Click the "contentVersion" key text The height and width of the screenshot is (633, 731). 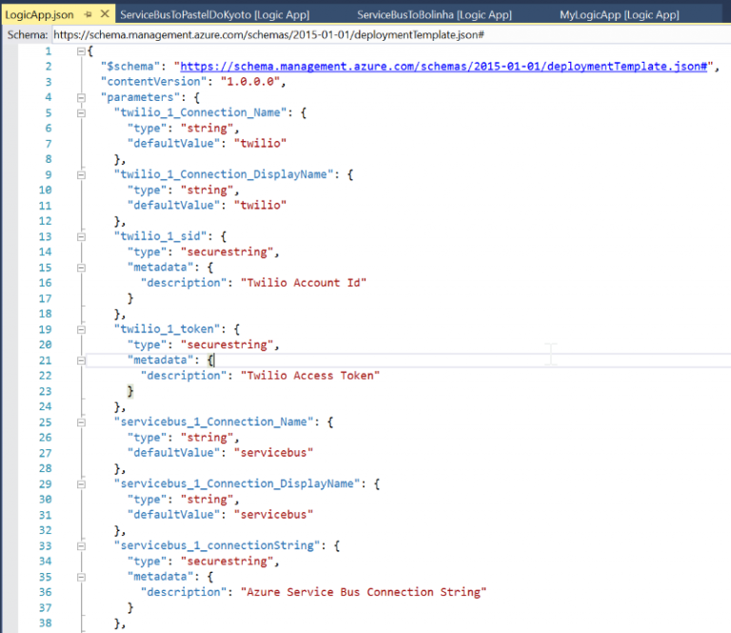click(153, 82)
